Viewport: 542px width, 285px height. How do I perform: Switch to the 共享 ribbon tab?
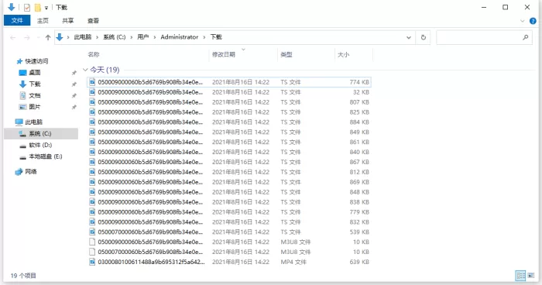click(x=68, y=20)
